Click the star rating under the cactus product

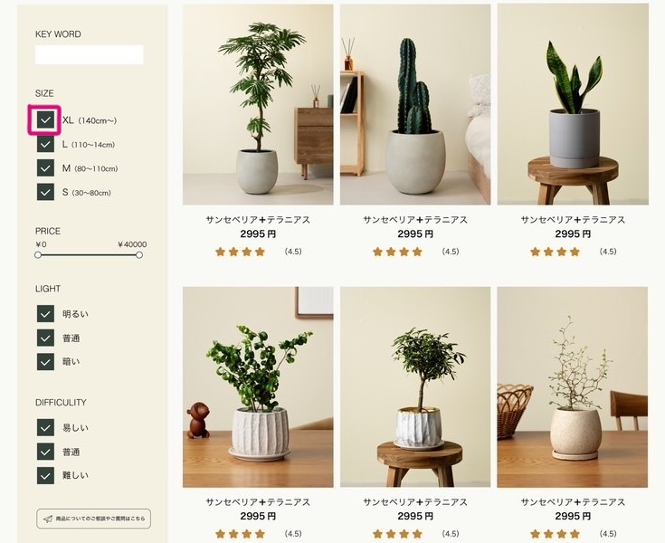397,252
